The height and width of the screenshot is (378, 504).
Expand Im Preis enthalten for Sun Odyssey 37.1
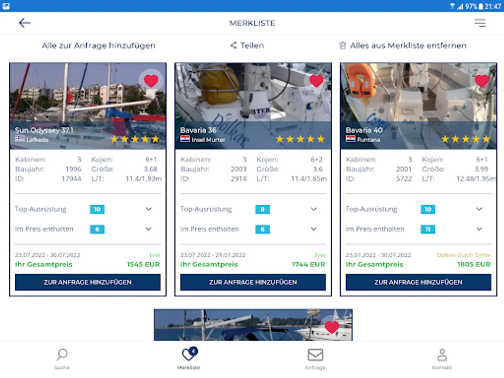pyautogui.click(x=148, y=229)
